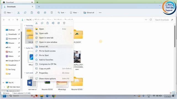Viewport: 177px width, 99px height.
Task: Click This PC in the address breadcrumb
Action: point(29,20)
